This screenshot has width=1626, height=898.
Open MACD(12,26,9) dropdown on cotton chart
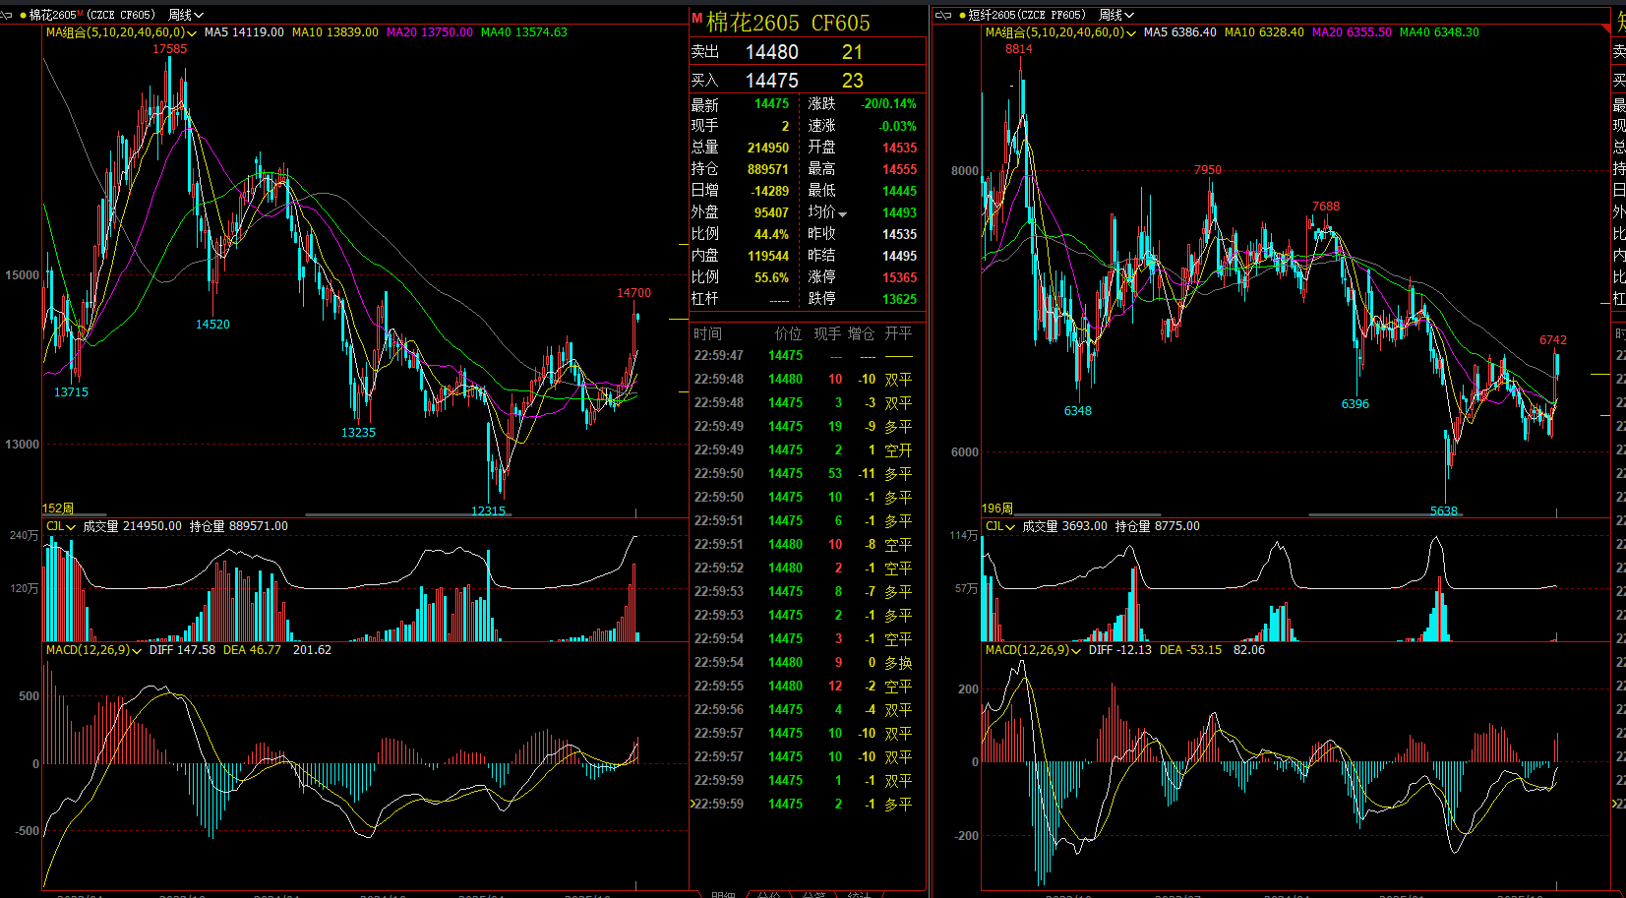(137, 651)
